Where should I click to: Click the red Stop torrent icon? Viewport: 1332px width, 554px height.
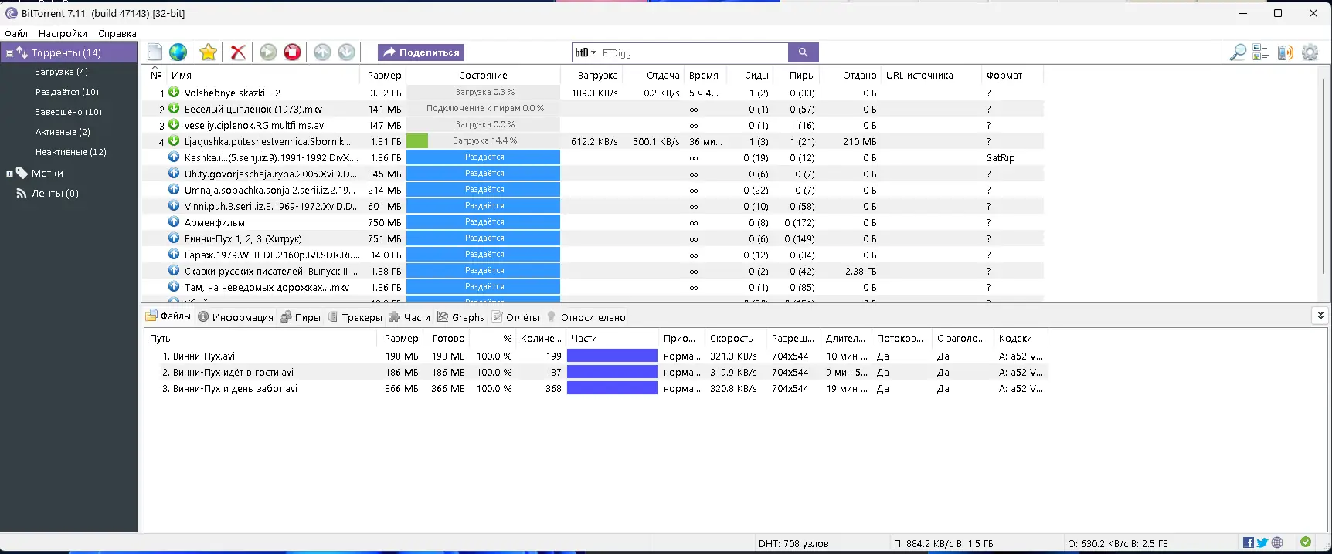click(x=292, y=52)
